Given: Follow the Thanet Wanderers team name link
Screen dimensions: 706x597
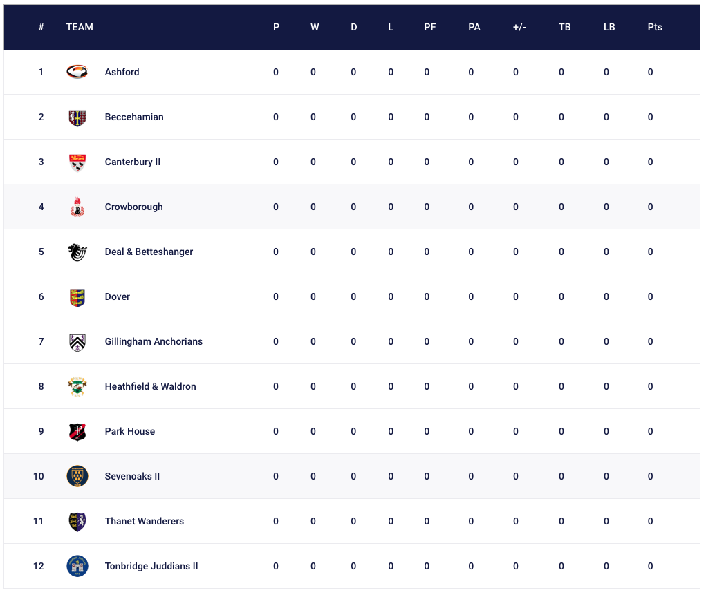Looking at the screenshot, I should (x=144, y=522).
